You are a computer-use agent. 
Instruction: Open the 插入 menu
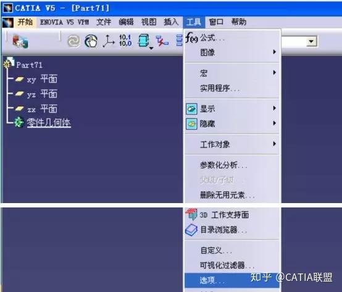coord(171,22)
